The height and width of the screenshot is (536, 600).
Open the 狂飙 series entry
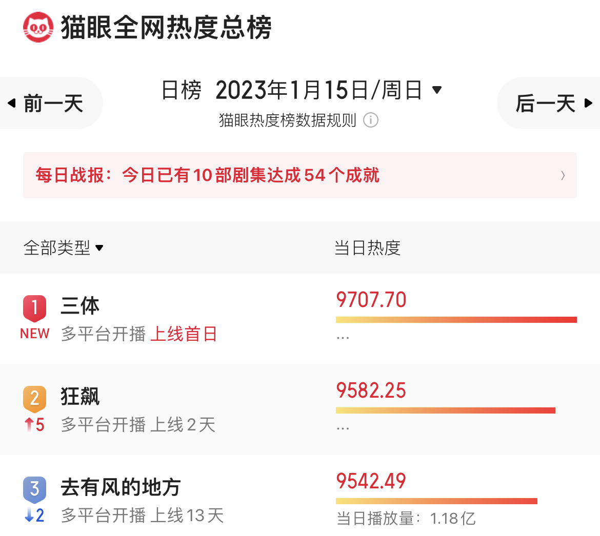tap(80, 397)
